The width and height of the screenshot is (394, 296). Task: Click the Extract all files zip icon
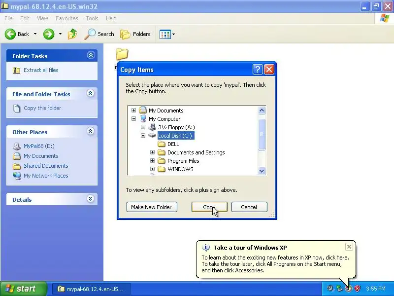pyautogui.click(x=17, y=70)
